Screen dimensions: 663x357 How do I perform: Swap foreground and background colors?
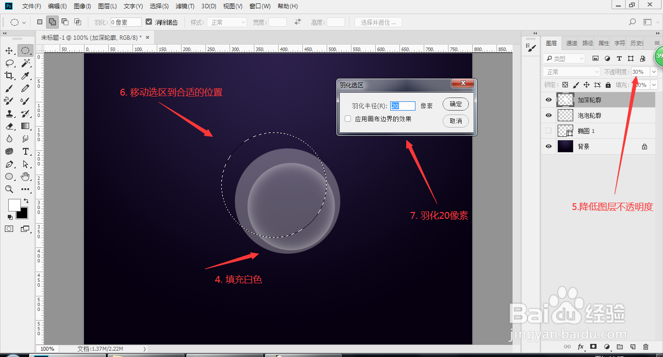(x=26, y=201)
